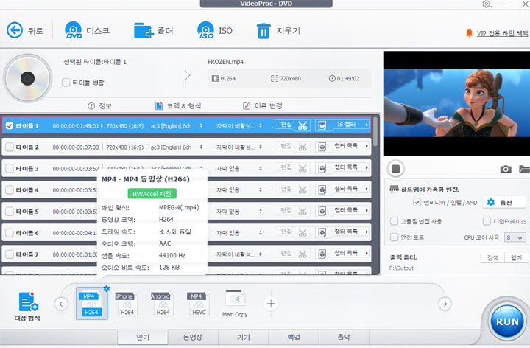Enable 안전 모드 checkbox
The height and width of the screenshot is (348, 530).
(x=394, y=237)
